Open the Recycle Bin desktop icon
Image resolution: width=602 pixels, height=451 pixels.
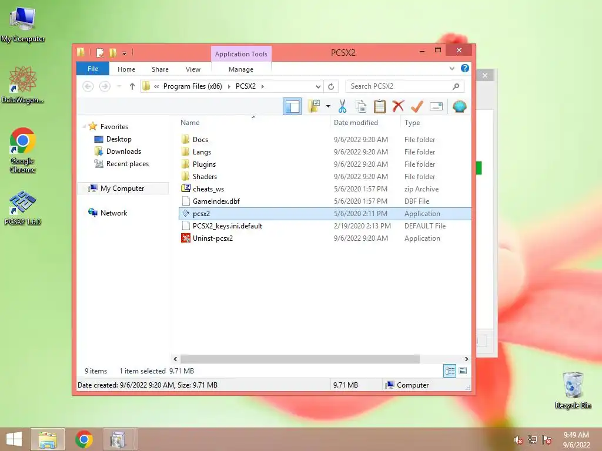pyautogui.click(x=573, y=390)
